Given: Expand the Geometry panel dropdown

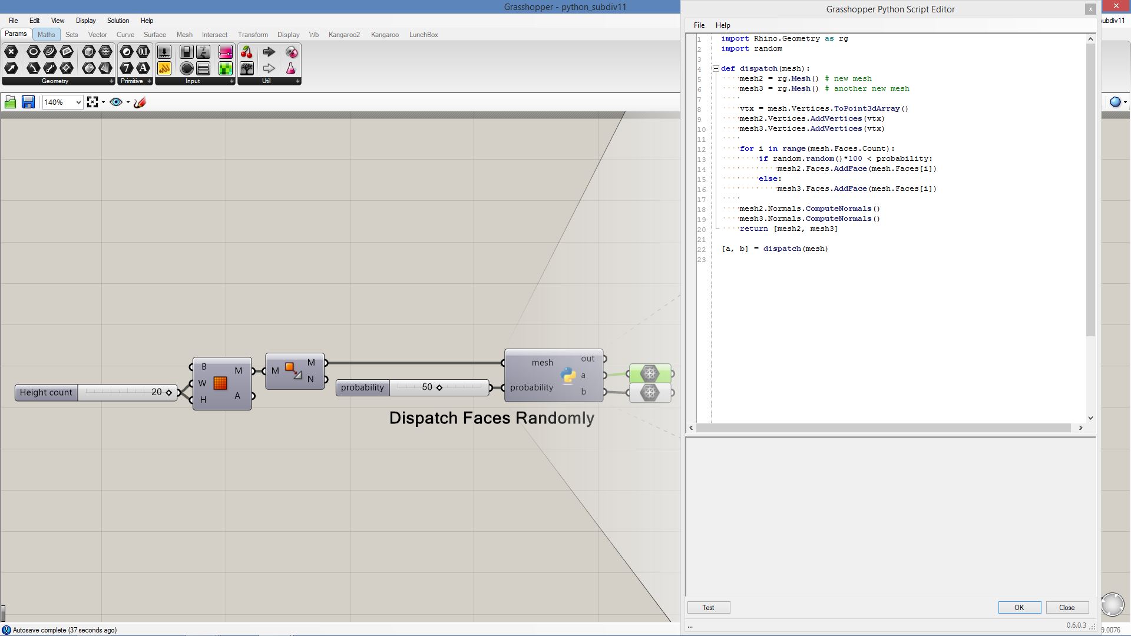Looking at the screenshot, I should coord(111,81).
